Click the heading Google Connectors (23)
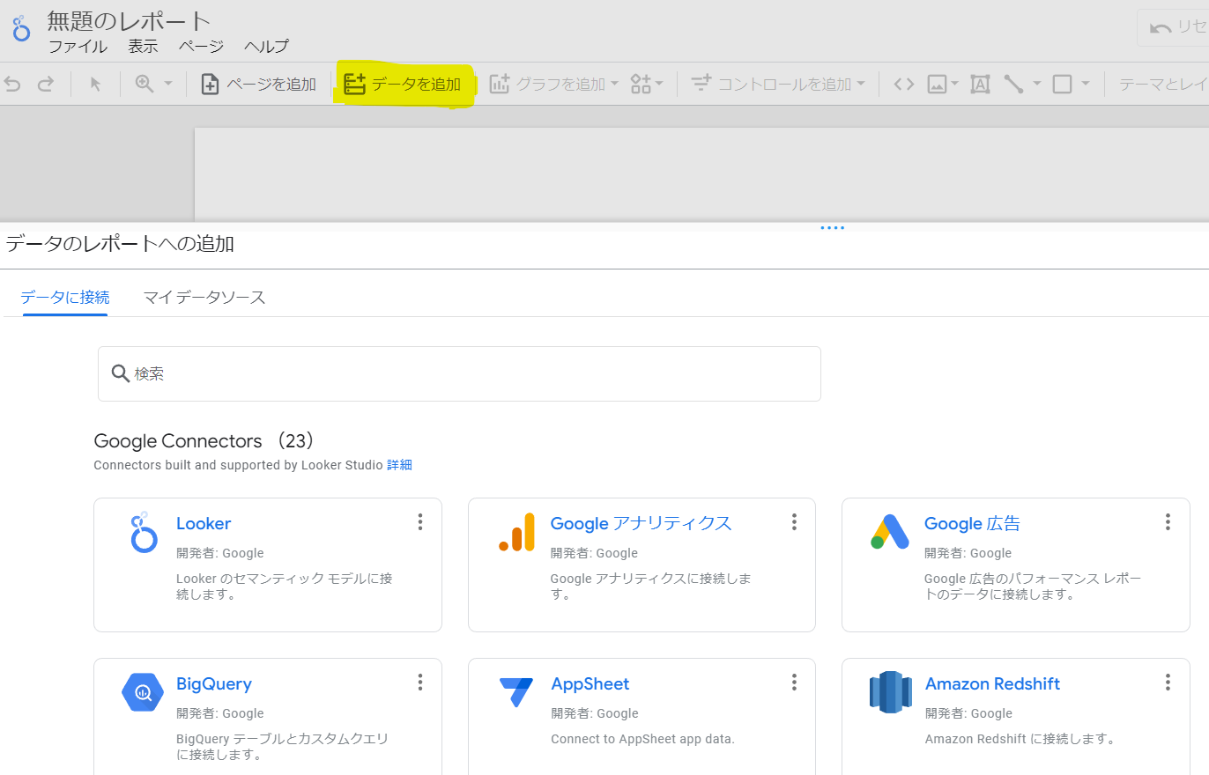The image size is (1209, 775). (x=204, y=441)
